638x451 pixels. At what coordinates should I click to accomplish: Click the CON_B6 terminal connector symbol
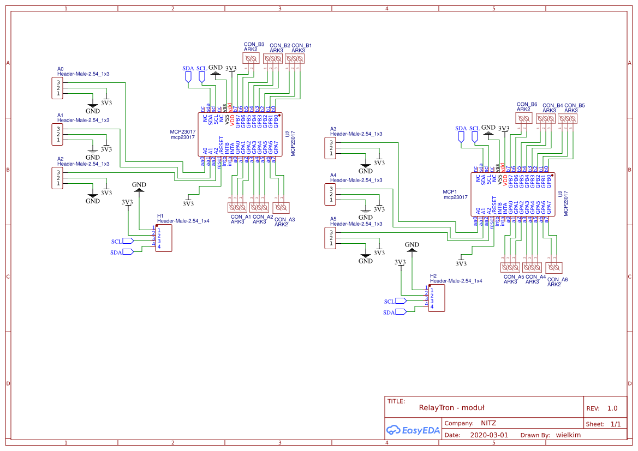pyautogui.click(x=525, y=118)
